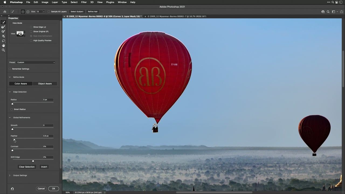Image resolution: width=345 pixels, height=194 pixels.
Task: Choose Add to selection plus icon
Action: pyautogui.click(x=23, y=12)
